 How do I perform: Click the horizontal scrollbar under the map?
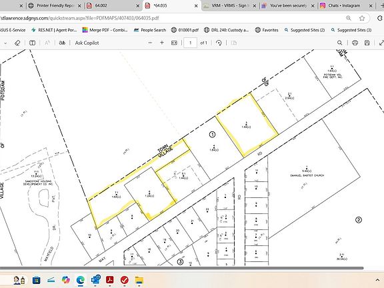click(x=182, y=268)
